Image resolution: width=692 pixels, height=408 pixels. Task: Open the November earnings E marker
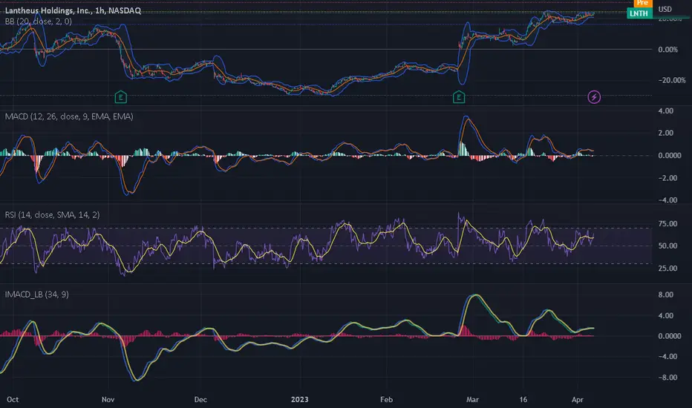click(x=120, y=97)
